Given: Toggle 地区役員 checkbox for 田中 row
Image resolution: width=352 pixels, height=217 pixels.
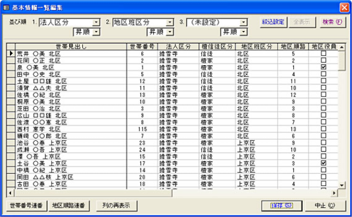Looking at the screenshot, I should click(323, 74).
